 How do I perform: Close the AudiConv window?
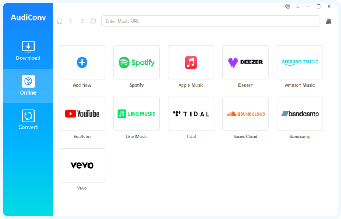(329, 6)
